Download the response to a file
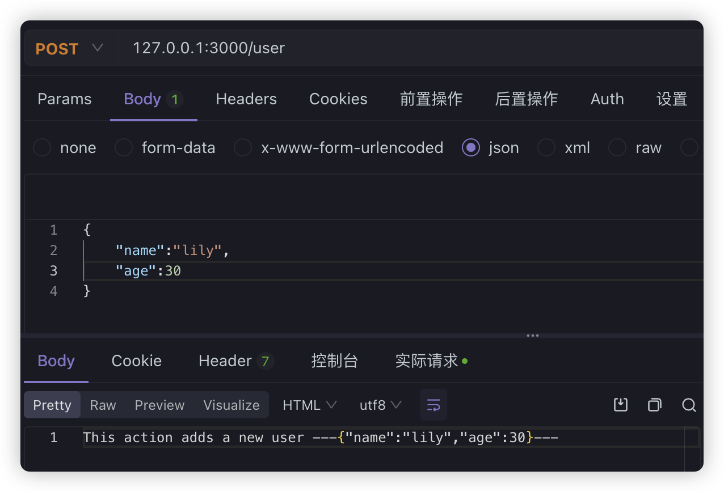724x492 pixels. tap(620, 405)
